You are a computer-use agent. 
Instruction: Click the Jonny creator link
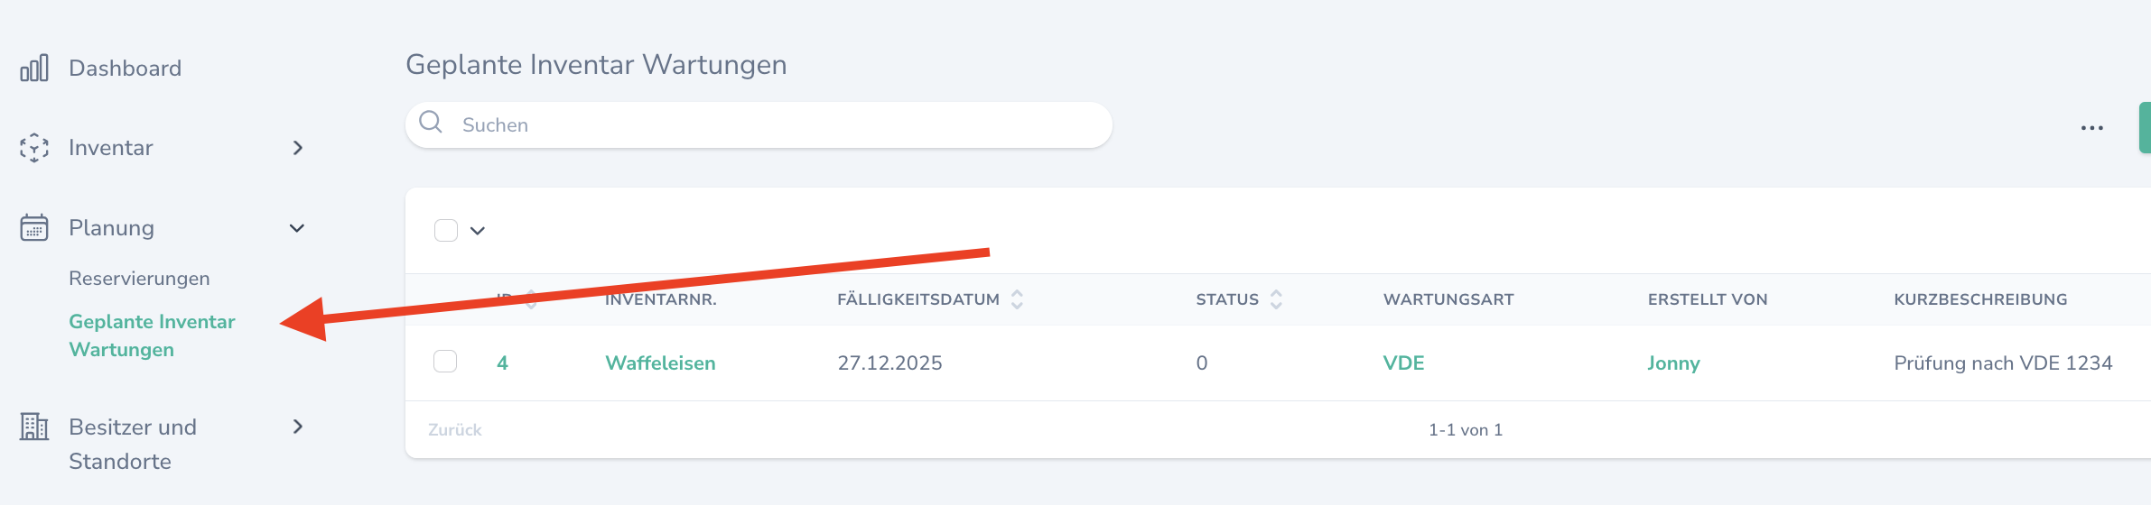(1673, 363)
